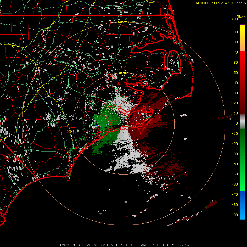This screenshot has width=247, height=247.
Task: Select the -30 value on velocity scale
Action: tap(235, 154)
